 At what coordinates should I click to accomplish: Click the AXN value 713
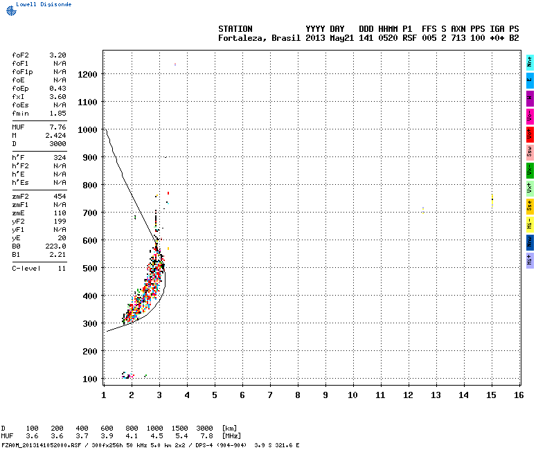[458, 38]
